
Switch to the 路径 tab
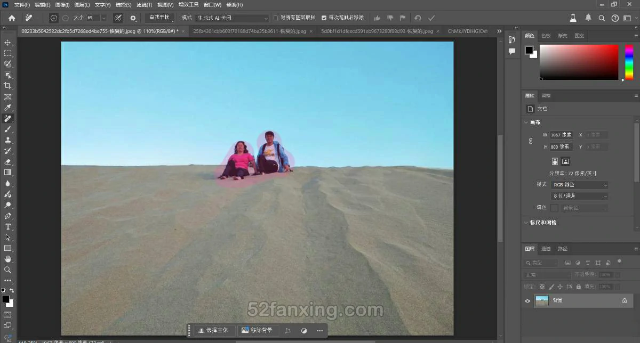(x=563, y=249)
